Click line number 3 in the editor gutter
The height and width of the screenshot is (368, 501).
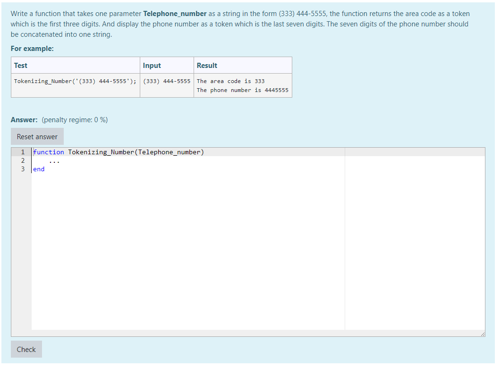(22, 169)
